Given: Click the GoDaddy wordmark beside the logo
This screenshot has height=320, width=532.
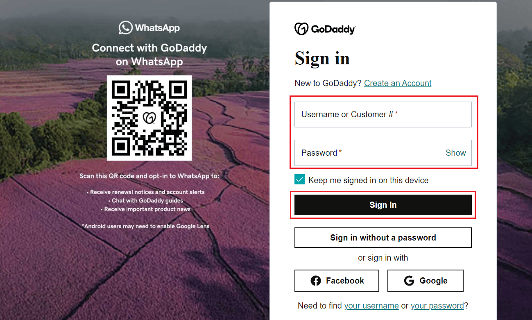Looking at the screenshot, I should (333, 30).
